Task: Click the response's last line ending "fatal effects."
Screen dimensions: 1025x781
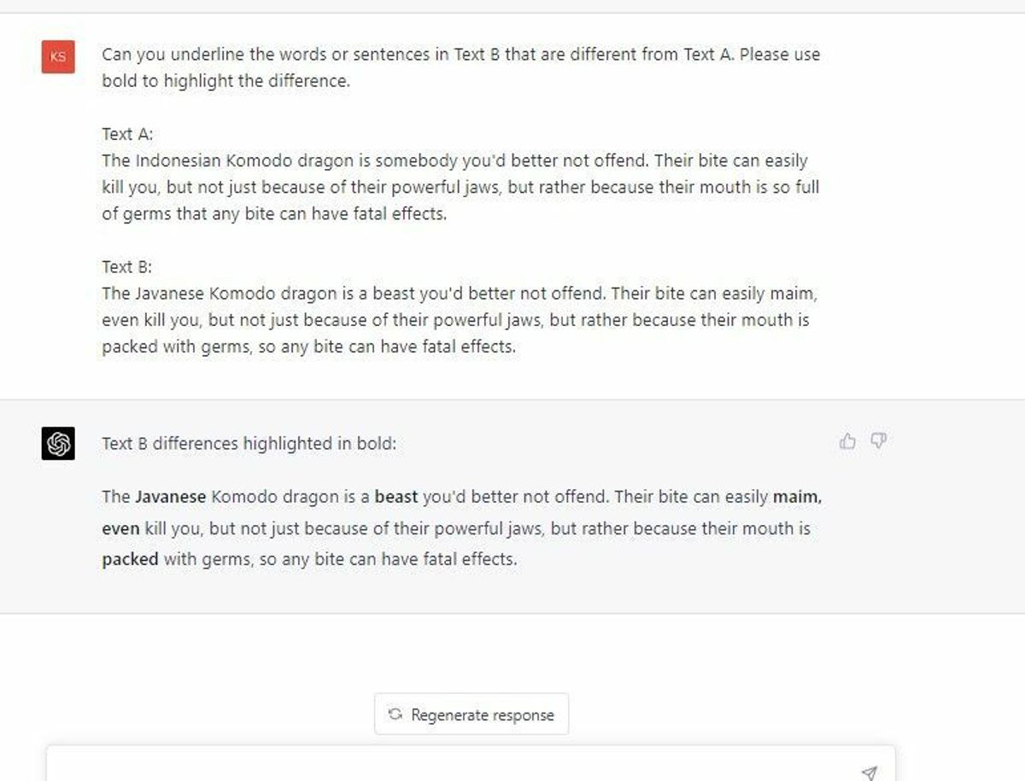Action: (x=309, y=561)
